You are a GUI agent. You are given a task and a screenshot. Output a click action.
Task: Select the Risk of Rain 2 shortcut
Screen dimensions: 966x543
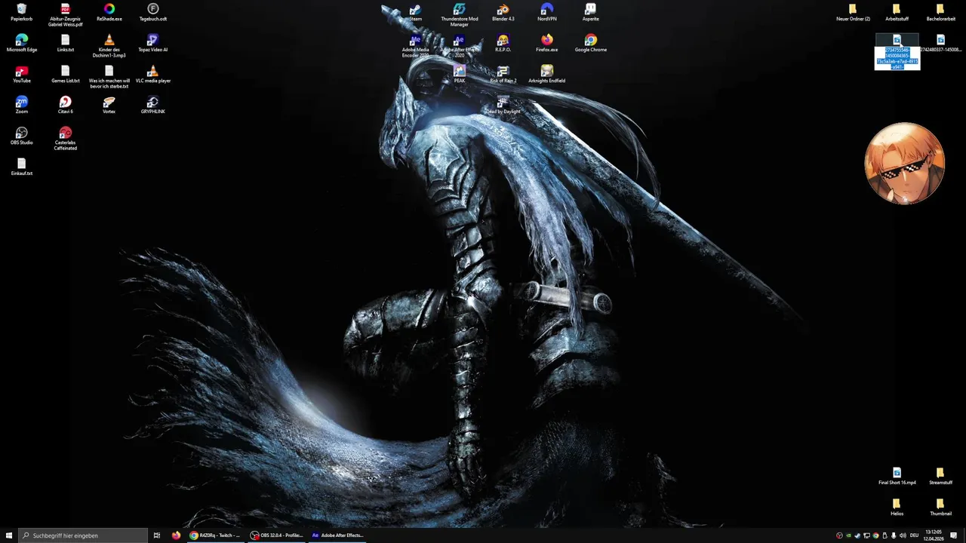click(503, 74)
